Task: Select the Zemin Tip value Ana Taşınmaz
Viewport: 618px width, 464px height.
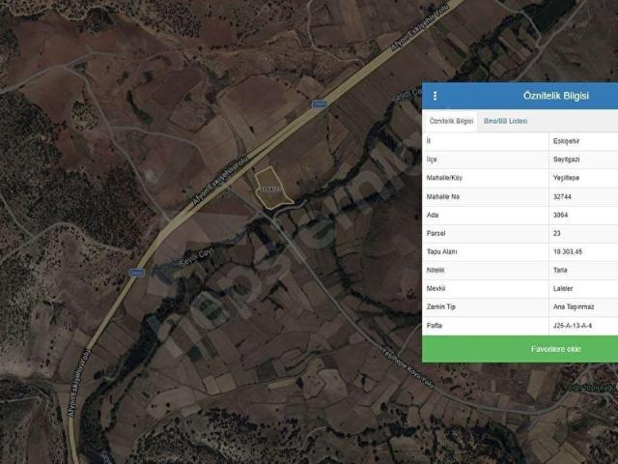Action: tap(574, 307)
